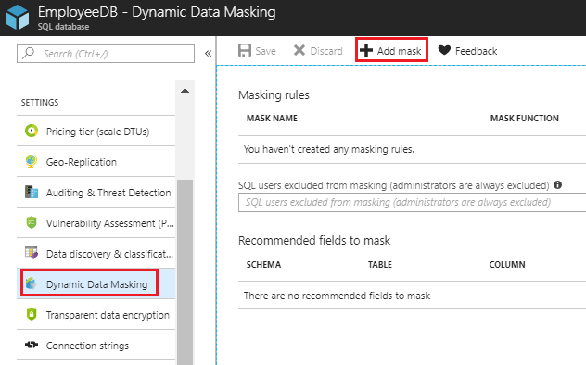Click 'There are no recommended fields to mask'
The height and width of the screenshot is (365, 586).
point(337,296)
